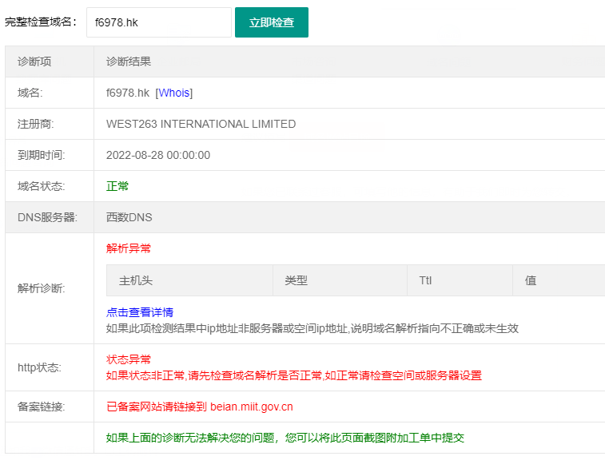Click the http状态: row label
Image resolution: width=605 pixels, height=476 pixels.
(39, 367)
